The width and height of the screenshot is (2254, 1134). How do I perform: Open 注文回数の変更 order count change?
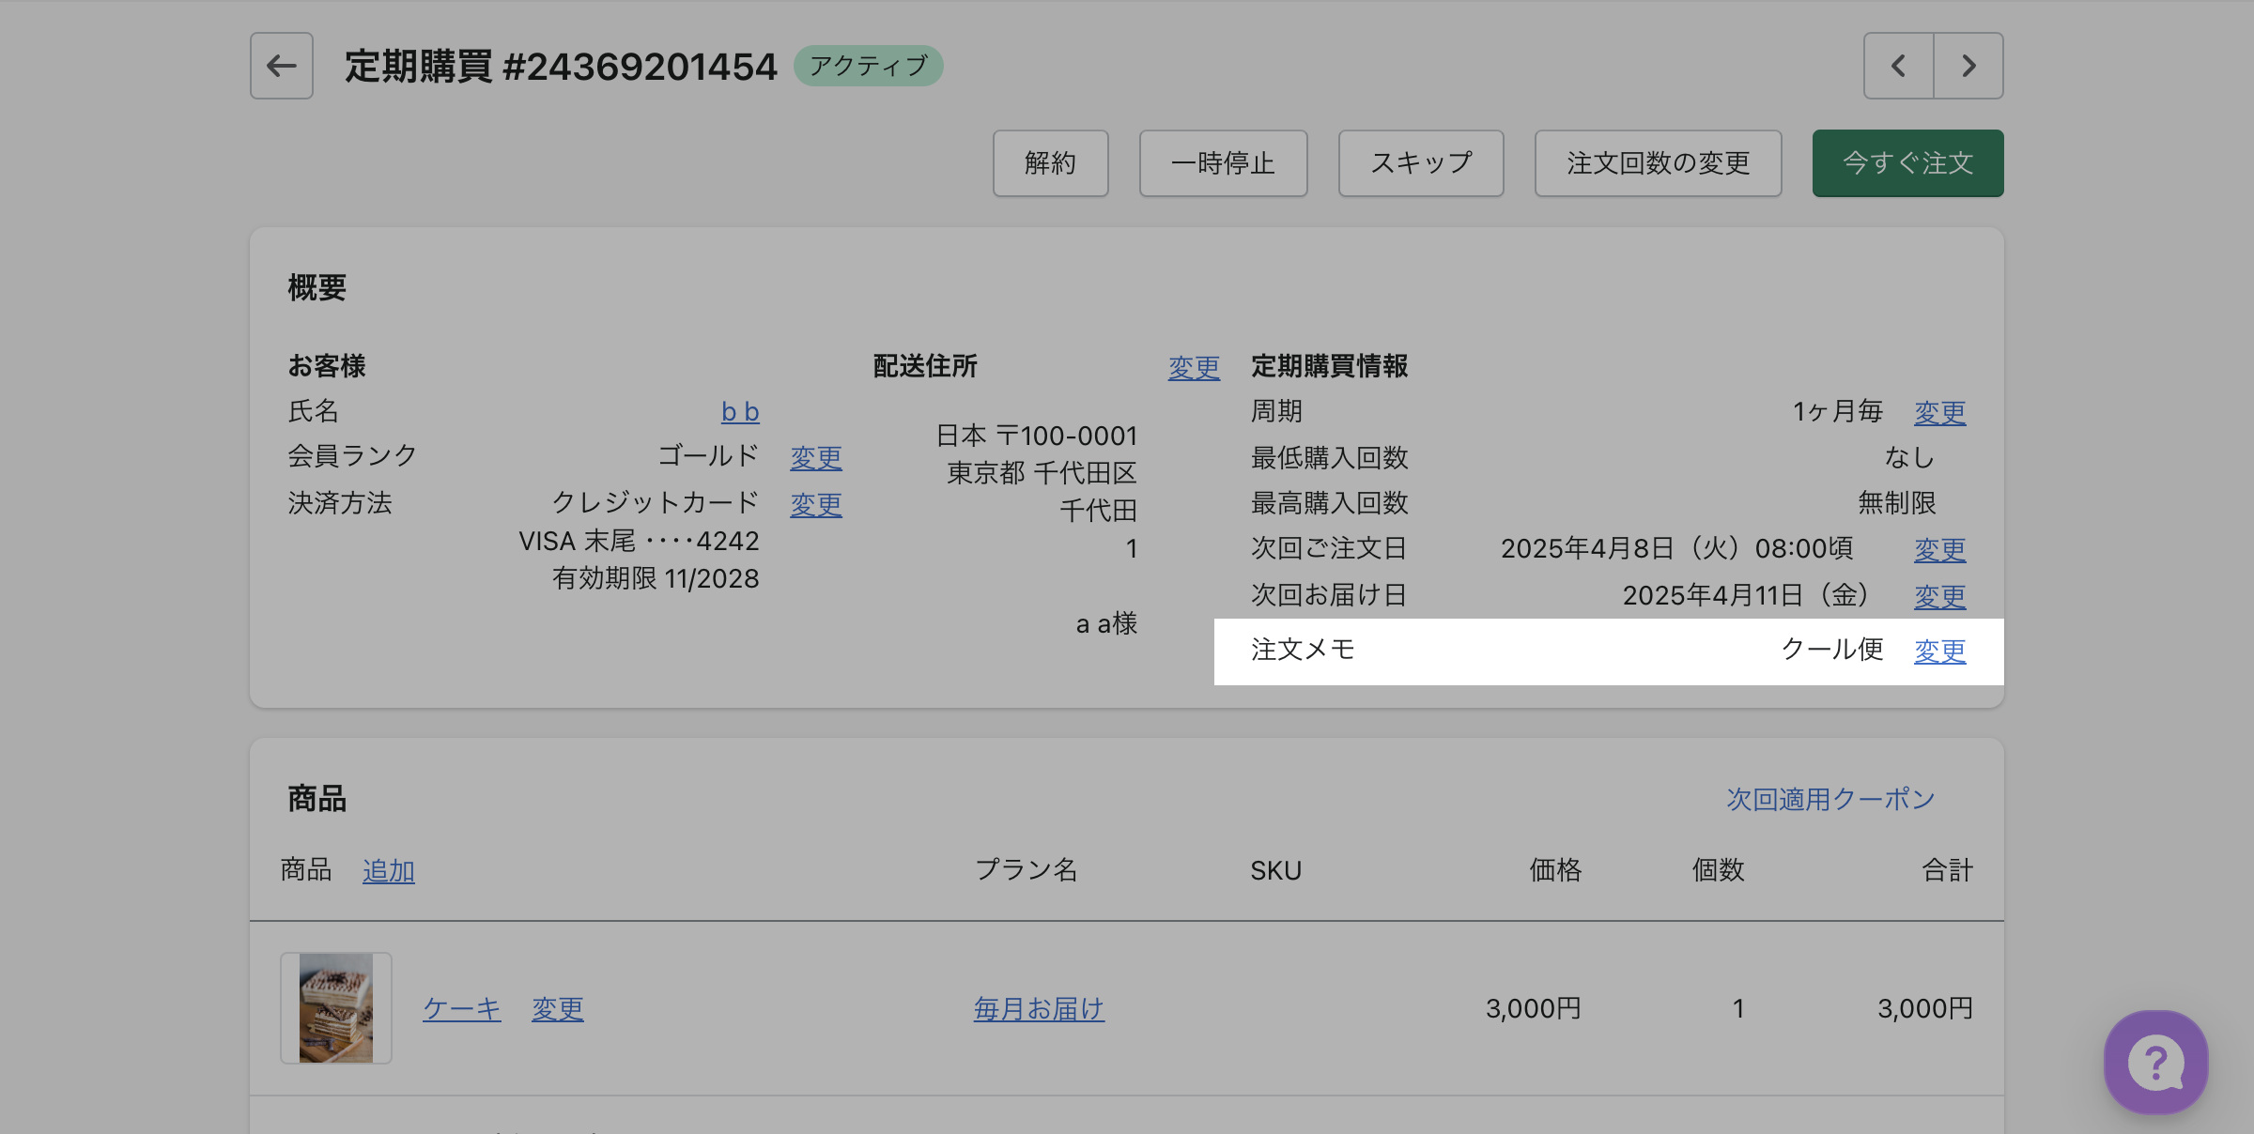point(1658,163)
